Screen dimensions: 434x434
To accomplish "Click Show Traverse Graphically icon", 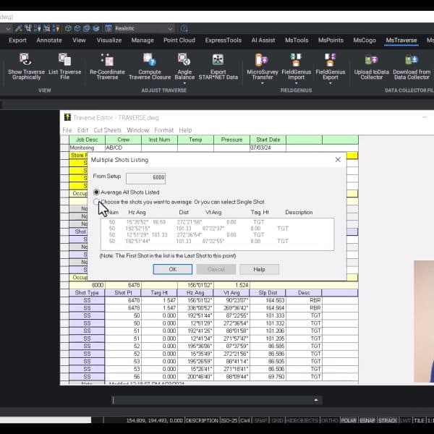I will point(25,60).
